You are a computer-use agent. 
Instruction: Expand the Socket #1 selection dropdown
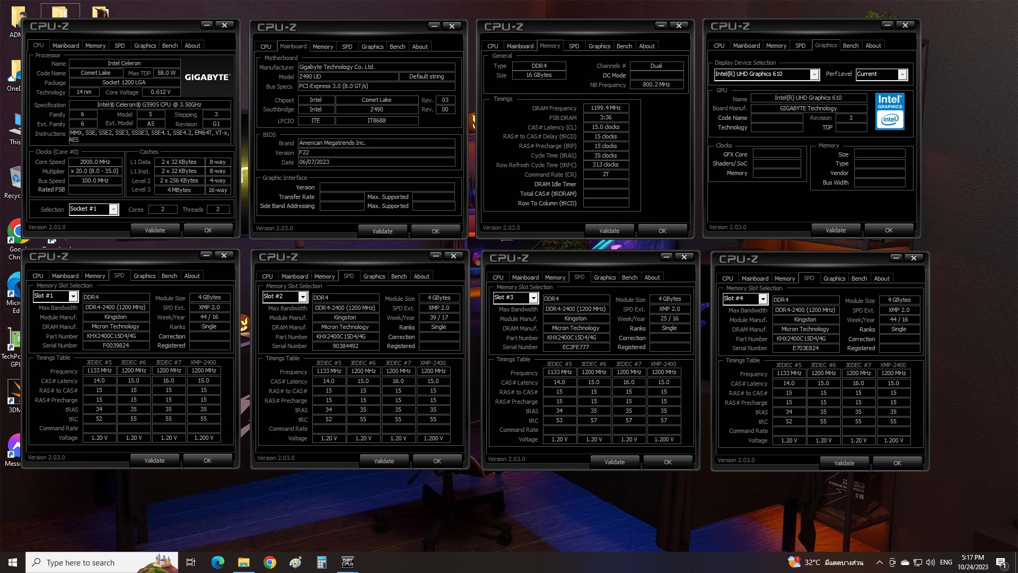pos(113,210)
